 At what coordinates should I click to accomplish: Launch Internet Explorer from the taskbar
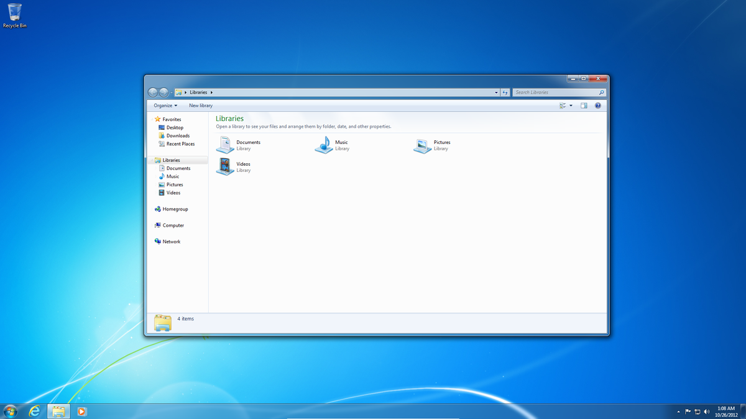[34, 411]
